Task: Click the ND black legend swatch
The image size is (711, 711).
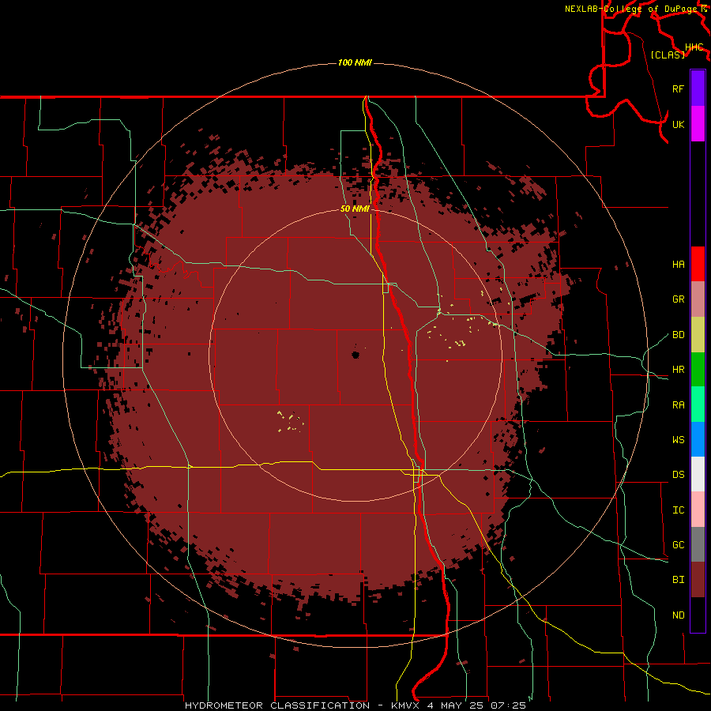Action: [698, 615]
